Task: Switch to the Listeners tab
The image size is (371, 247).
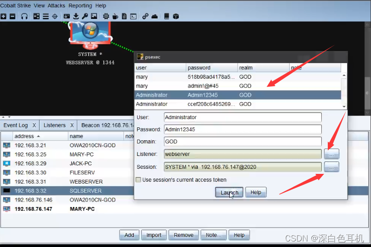Action: [54, 125]
